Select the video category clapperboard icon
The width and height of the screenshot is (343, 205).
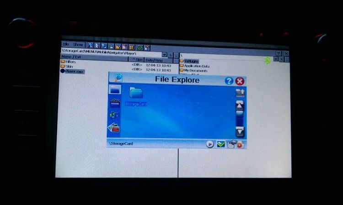point(115,103)
